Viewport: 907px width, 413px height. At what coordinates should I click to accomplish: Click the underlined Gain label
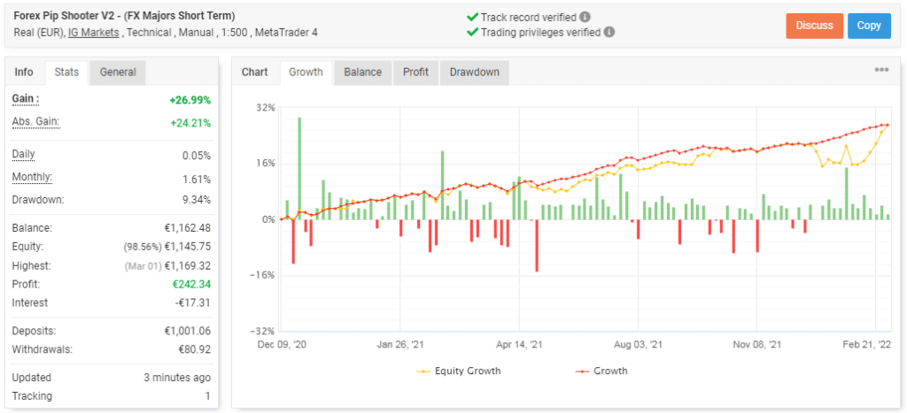click(26, 99)
